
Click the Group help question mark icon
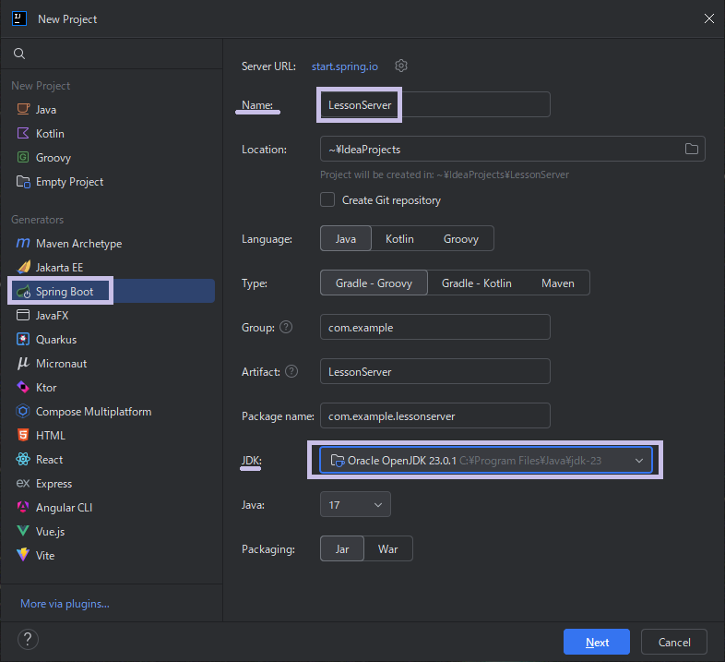tap(286, 327)
